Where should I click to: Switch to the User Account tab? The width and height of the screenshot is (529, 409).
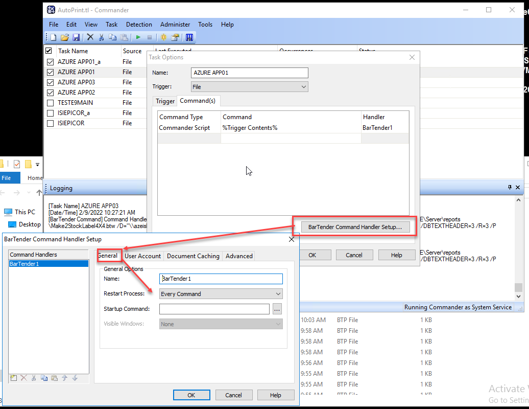[142, 256]
